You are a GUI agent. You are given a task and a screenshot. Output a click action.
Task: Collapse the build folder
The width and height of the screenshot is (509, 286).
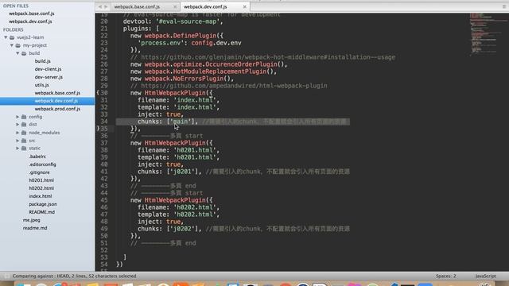coord(17,53)
